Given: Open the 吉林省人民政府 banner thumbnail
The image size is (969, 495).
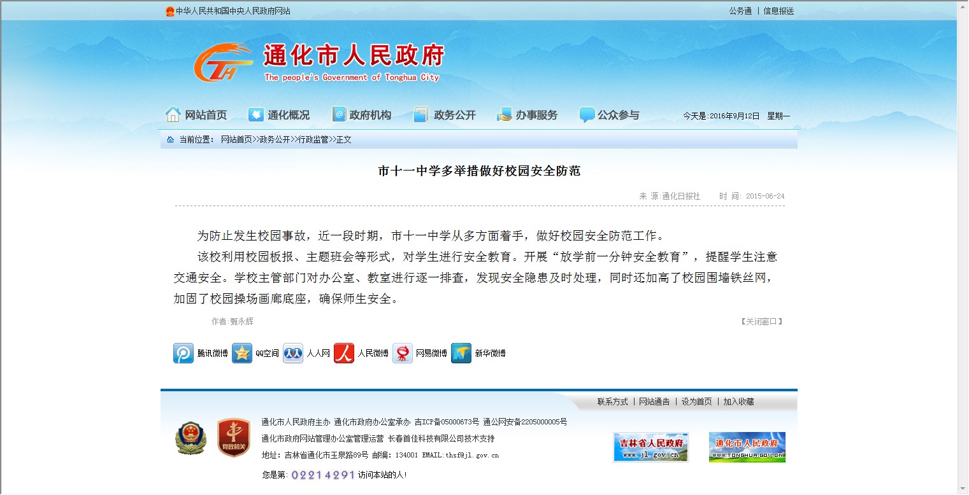Looking at the screenshot, I should pyautogui.click(x=650, y=447).
